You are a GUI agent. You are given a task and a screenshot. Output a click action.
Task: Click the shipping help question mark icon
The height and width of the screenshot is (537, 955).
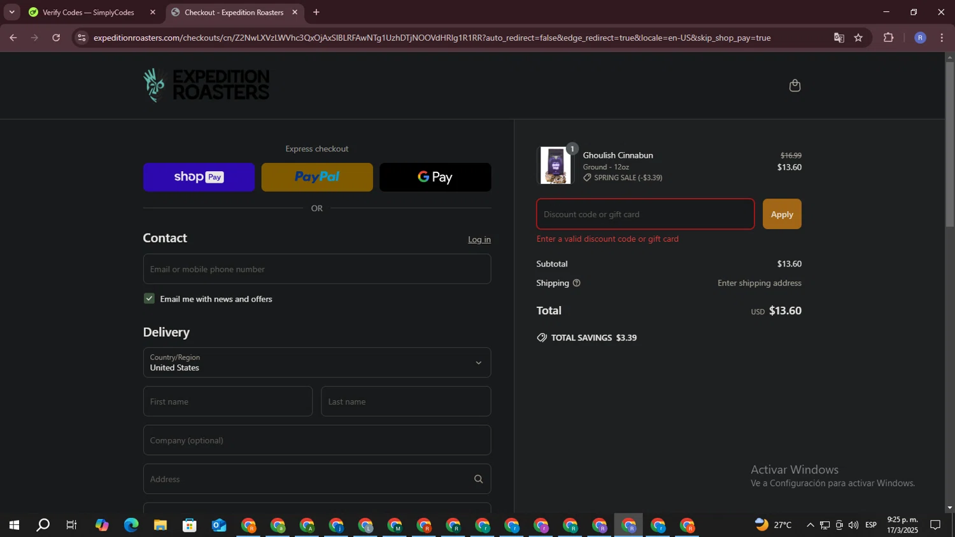point(576,283)
